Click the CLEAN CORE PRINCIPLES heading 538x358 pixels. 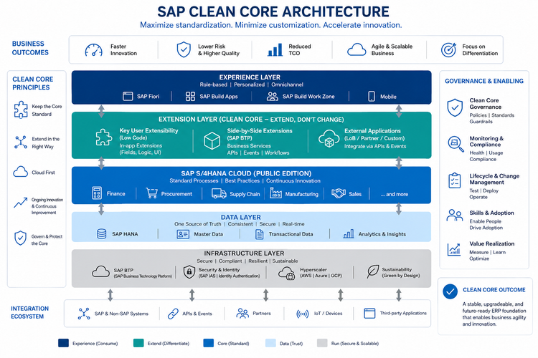pos(32,83)
